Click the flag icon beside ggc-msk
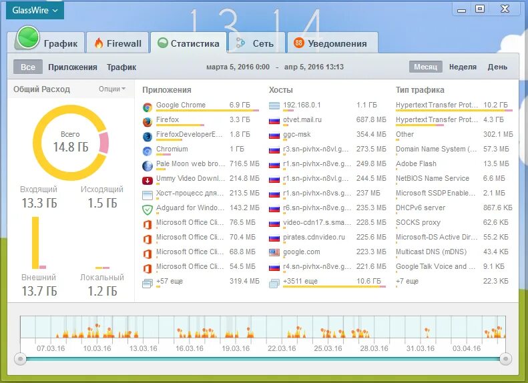 (x=274, y=135)
